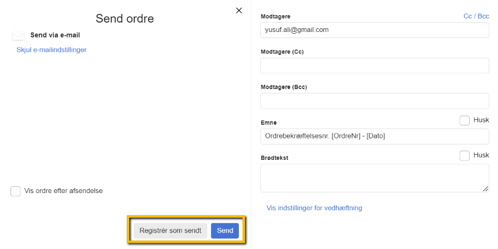498x249 pixels.
Task: Click the Emne subject text field
Action: (x=374, y=136)
